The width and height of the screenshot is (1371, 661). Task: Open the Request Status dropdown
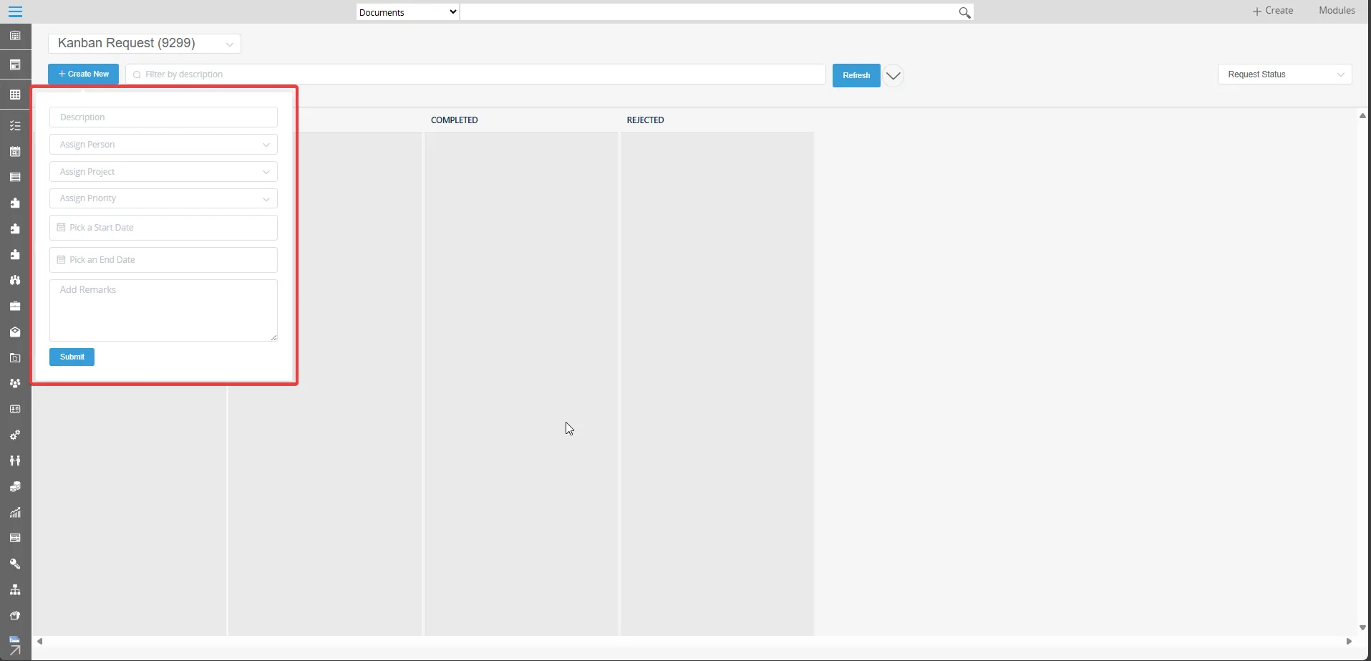[x=1284, y=74]
